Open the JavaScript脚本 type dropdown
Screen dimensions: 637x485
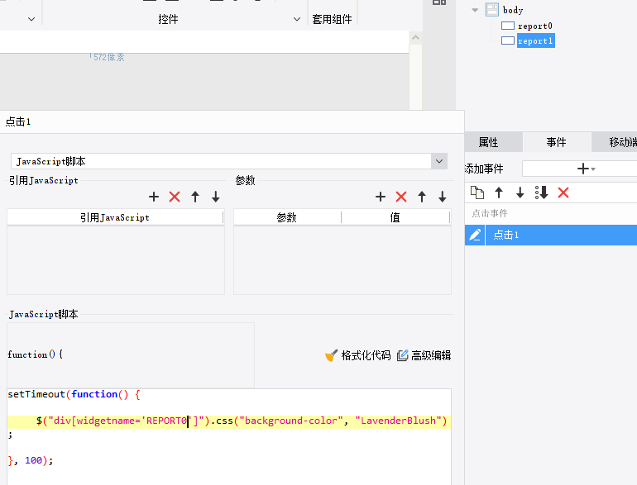(x=439, y=161)
